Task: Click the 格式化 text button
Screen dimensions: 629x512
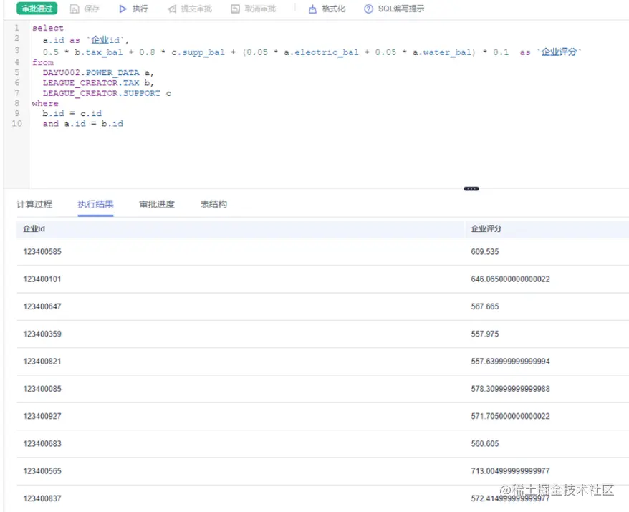Action: coord(333,9)
